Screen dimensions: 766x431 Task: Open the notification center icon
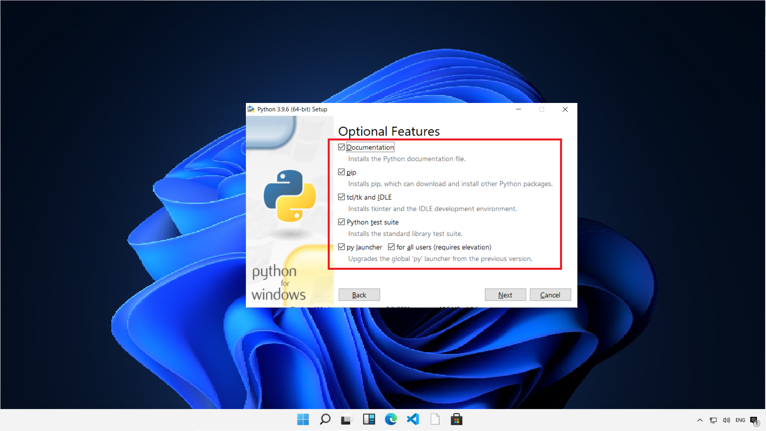[754, 421]
